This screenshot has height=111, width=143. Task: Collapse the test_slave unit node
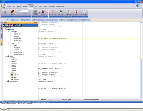[x=8, y=31]
